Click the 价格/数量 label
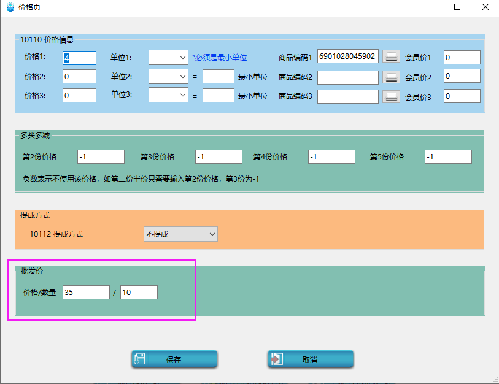The image size is (499, 384). [x=39, y=293]
